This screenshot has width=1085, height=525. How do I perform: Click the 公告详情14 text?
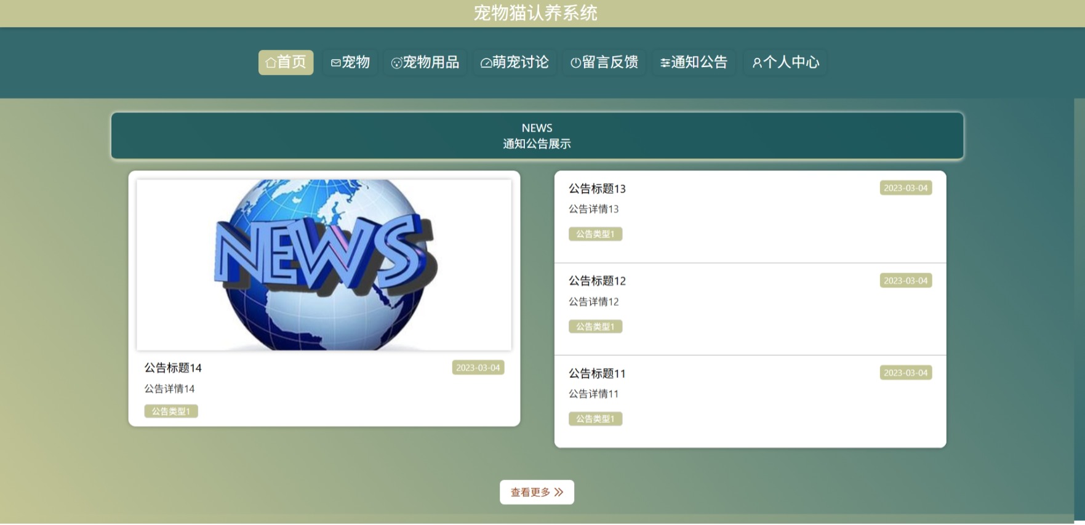(x=169, y=389)
